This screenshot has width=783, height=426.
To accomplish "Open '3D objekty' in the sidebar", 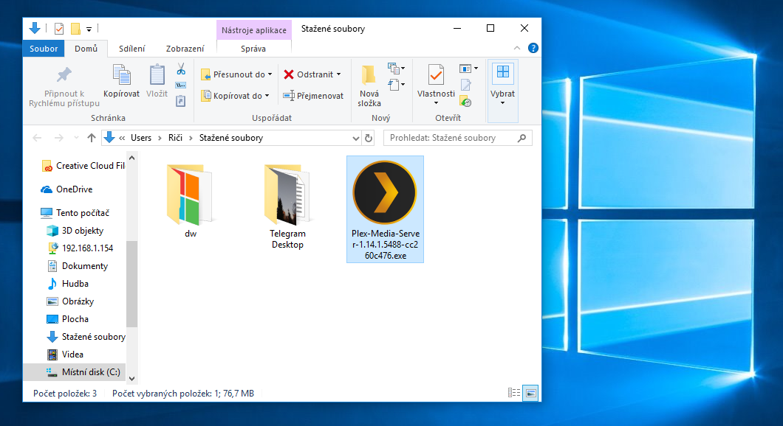I will (75, 231).
